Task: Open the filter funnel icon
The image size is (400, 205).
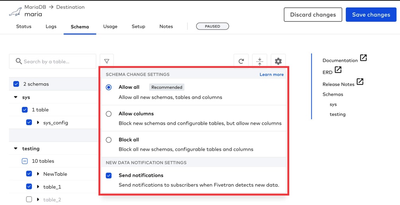Action: [107, 61]
